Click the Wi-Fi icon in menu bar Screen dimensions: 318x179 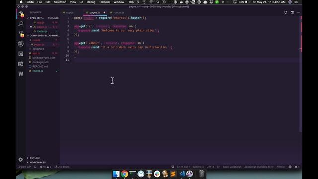pyautogui.click(x=151, y=2)
